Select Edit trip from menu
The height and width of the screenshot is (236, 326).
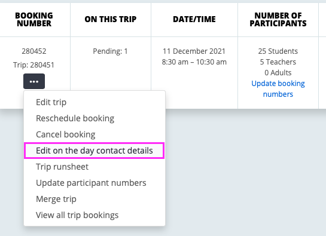(51, 102)
